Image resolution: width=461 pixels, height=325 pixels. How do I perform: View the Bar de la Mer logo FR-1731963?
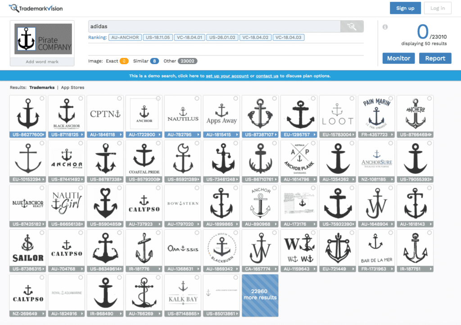tap(376, 248)
